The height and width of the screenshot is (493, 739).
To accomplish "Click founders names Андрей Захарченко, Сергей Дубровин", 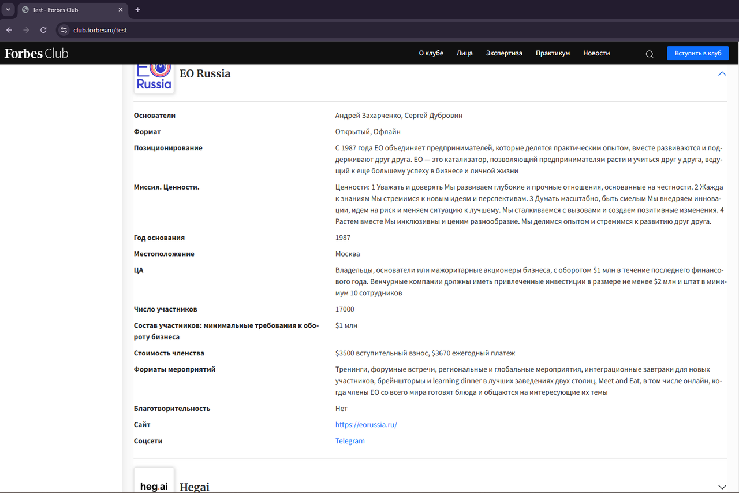I will pos(399,116).
